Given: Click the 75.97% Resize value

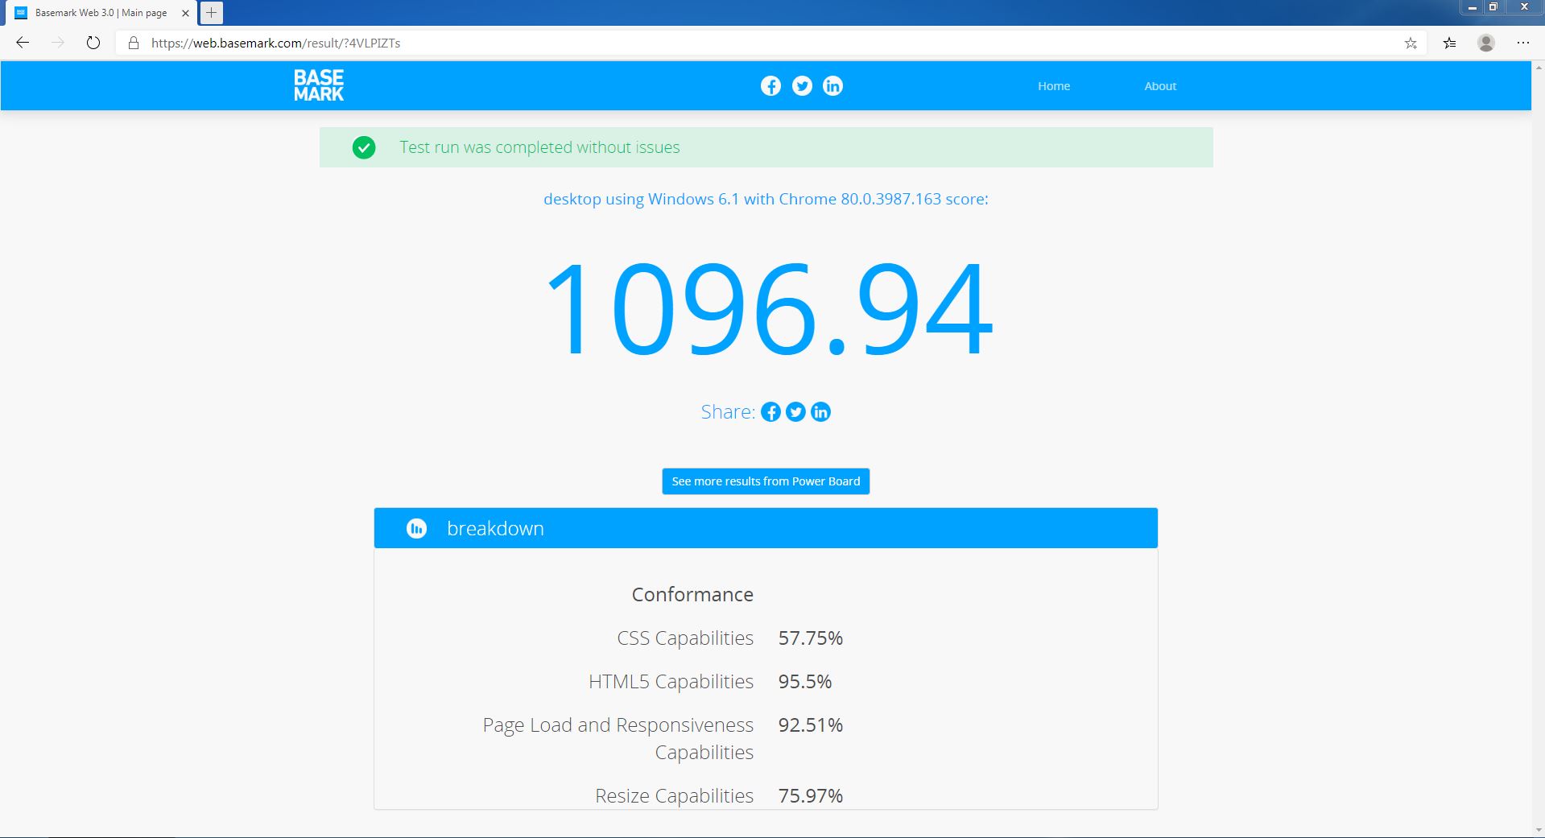Looking at the screenshot, I should tap(811, 796).
